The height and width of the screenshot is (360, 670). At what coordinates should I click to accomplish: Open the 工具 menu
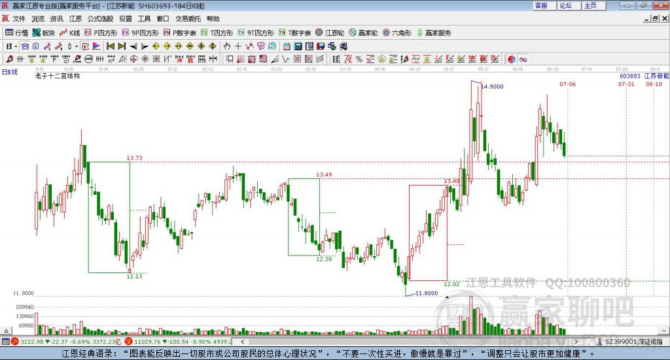click(145, 19)
